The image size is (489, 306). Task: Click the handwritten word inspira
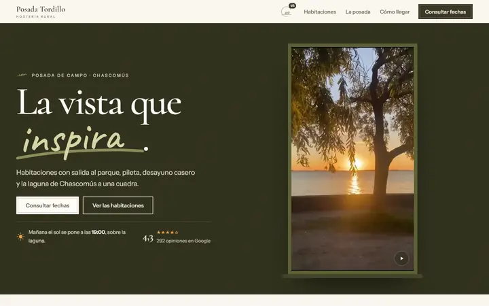(73, 141)
